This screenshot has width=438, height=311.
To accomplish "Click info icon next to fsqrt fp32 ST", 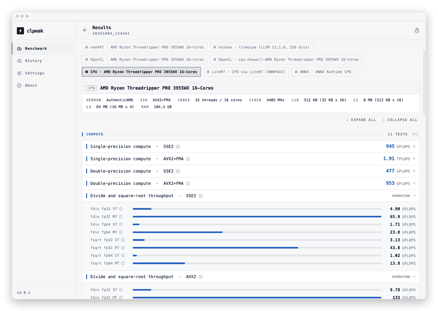I will pos(123,240).
